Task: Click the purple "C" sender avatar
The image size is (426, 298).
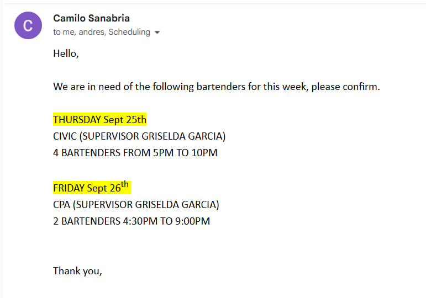Action: click(x=28, y=25)
